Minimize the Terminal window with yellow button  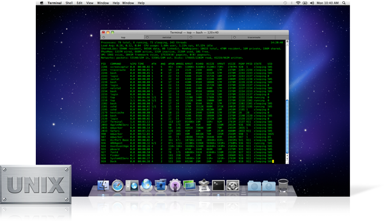pos(108,32)
